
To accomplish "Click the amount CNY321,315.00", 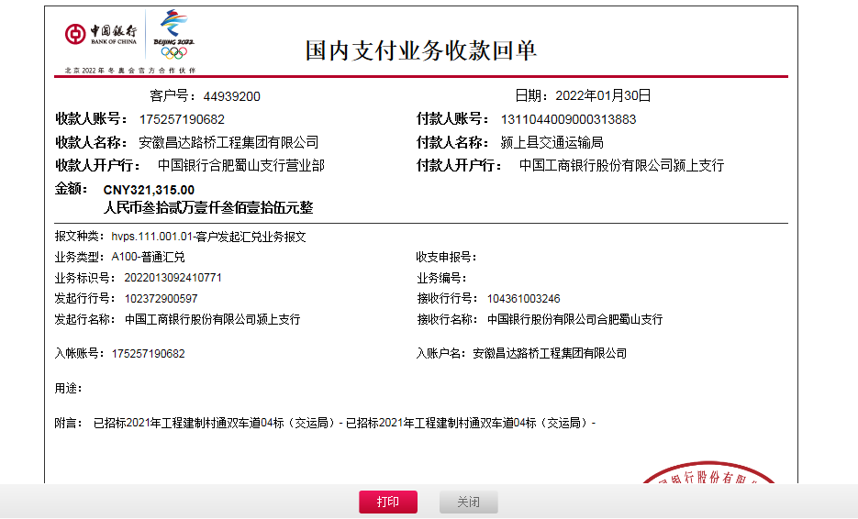I will (x=149, y=190).
